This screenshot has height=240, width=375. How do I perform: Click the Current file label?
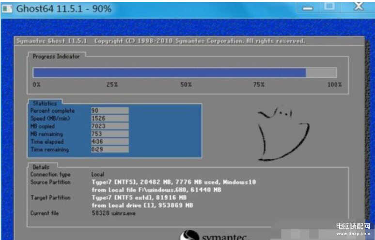click(45, 213)
